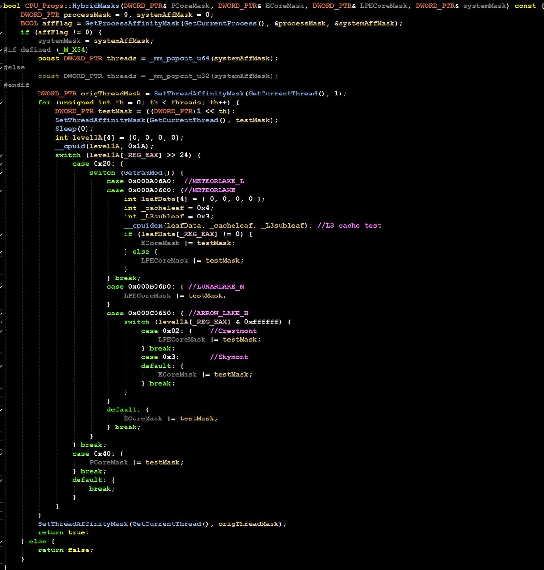This screenshot has height=570, width=544.
Task: Collapse fold marker beside 'if (affFlag != 0)'
Action: pos(1,32)
